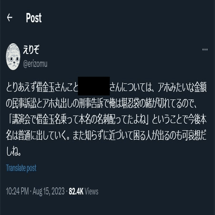Visit the @erizomu handle profile

(x=35, y=64)
